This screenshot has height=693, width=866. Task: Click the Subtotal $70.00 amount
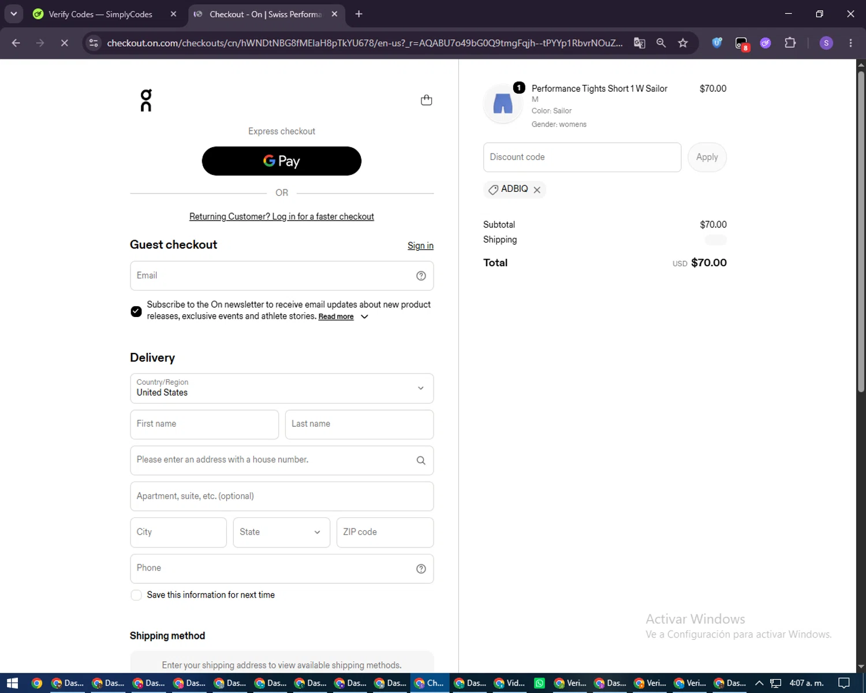click(713, 225)
